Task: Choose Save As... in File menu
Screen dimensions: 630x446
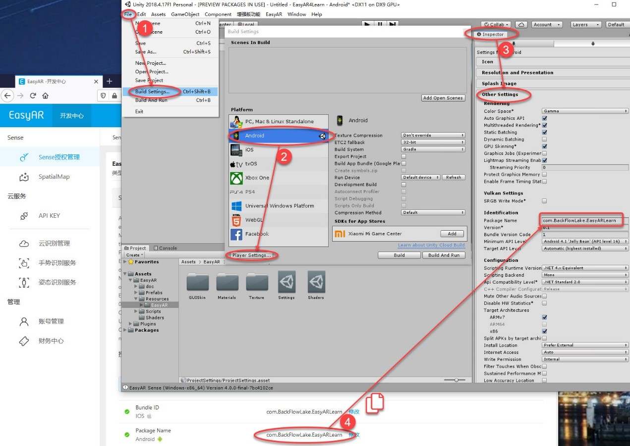Action: coord(171,51)
